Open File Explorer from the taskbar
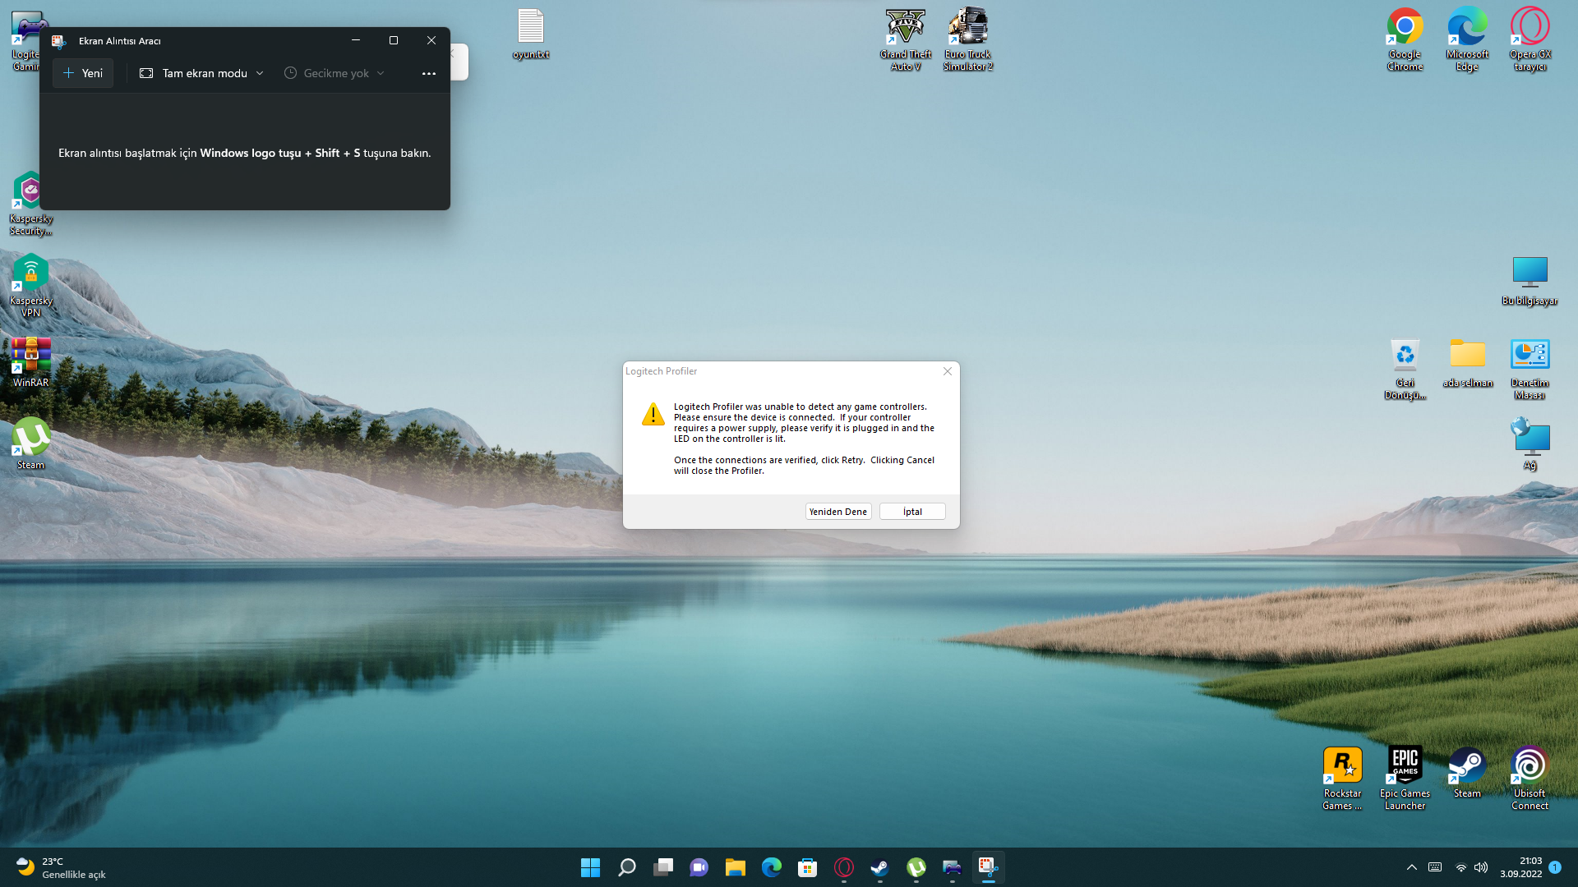1578x887 pixels. click(735, 867)
